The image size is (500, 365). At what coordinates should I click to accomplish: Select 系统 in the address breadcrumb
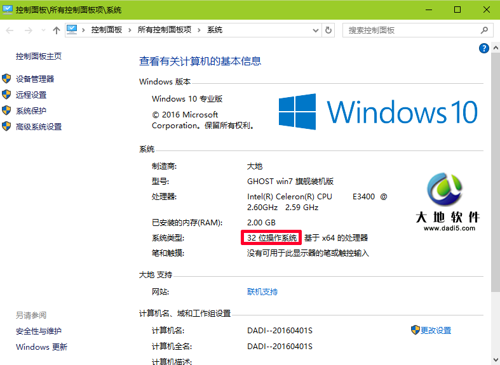(215, 30)
